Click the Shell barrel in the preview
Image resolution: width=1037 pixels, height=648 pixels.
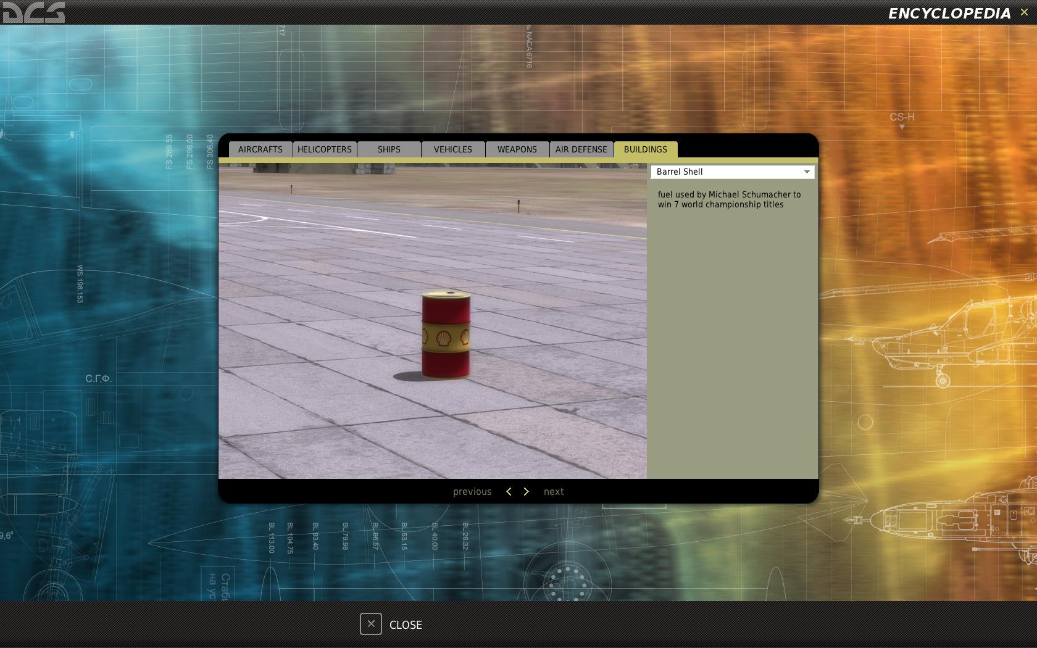446,334
